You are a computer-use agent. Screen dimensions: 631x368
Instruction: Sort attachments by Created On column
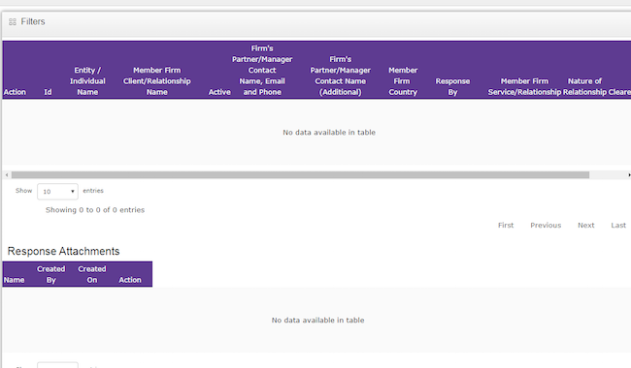[x=92, y=274]
